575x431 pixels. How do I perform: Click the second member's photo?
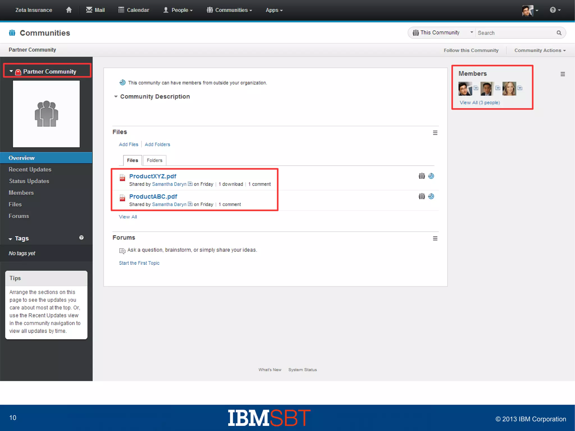[x=487, y=89]
